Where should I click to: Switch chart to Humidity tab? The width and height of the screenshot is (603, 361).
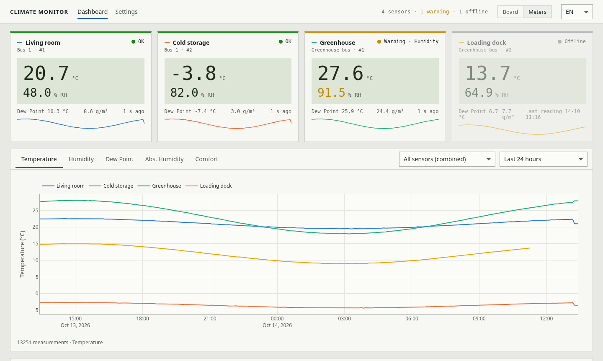pos(81,159)
